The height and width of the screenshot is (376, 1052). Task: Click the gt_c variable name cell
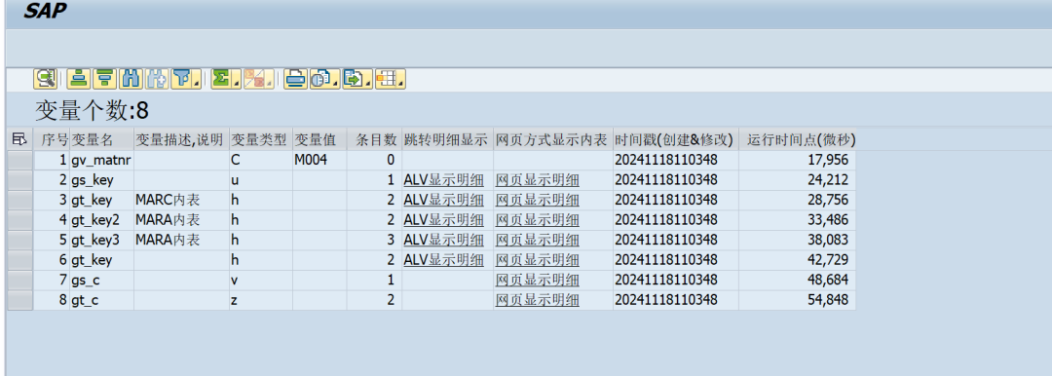tap(101, 299)
